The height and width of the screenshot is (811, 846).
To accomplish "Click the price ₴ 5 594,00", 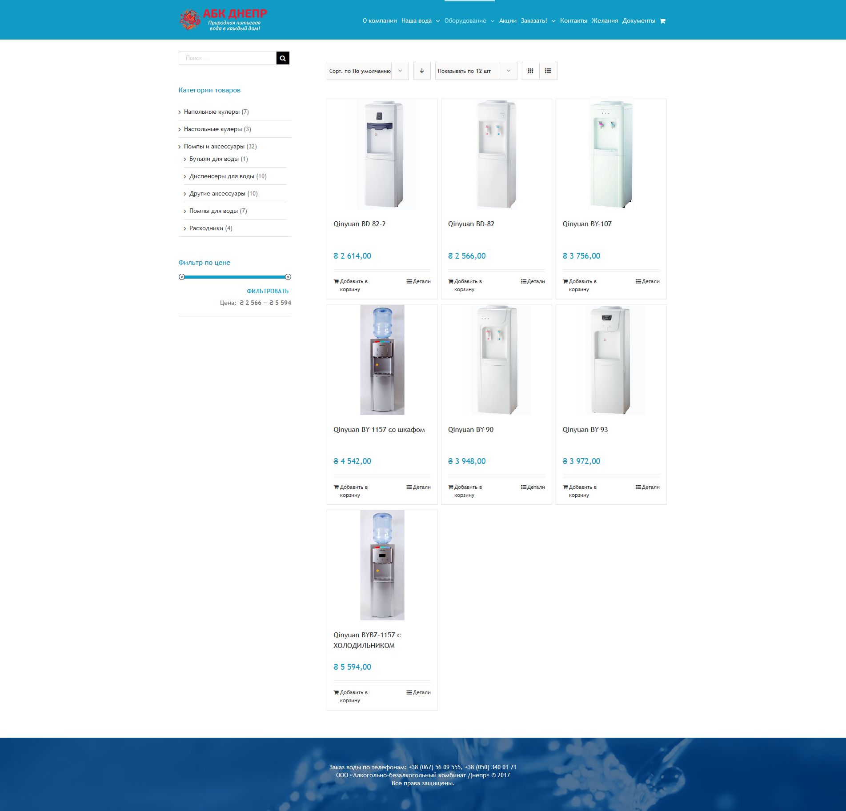I will point(352,667).
